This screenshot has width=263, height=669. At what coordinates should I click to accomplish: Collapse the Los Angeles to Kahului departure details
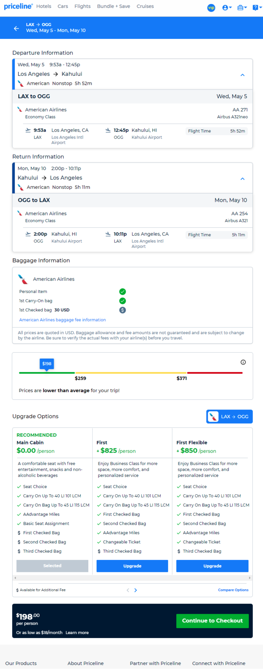[243, 75]
